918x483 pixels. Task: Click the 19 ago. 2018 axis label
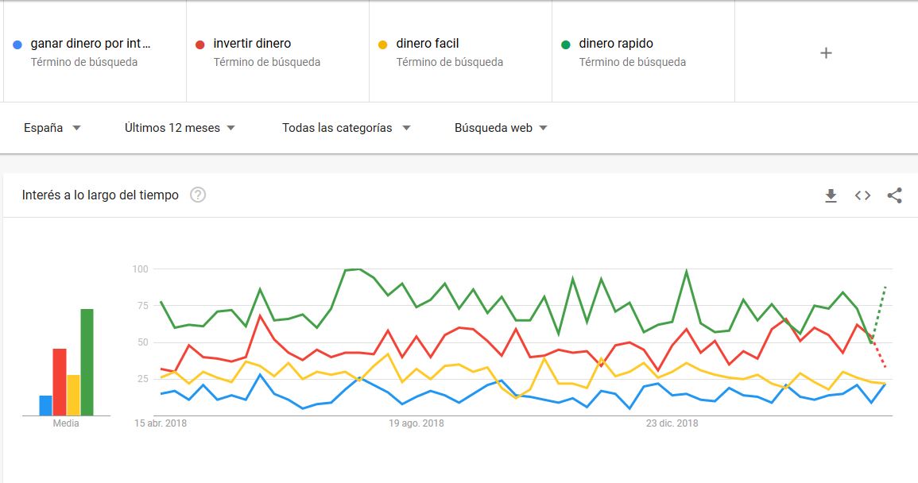click(416, 423)
